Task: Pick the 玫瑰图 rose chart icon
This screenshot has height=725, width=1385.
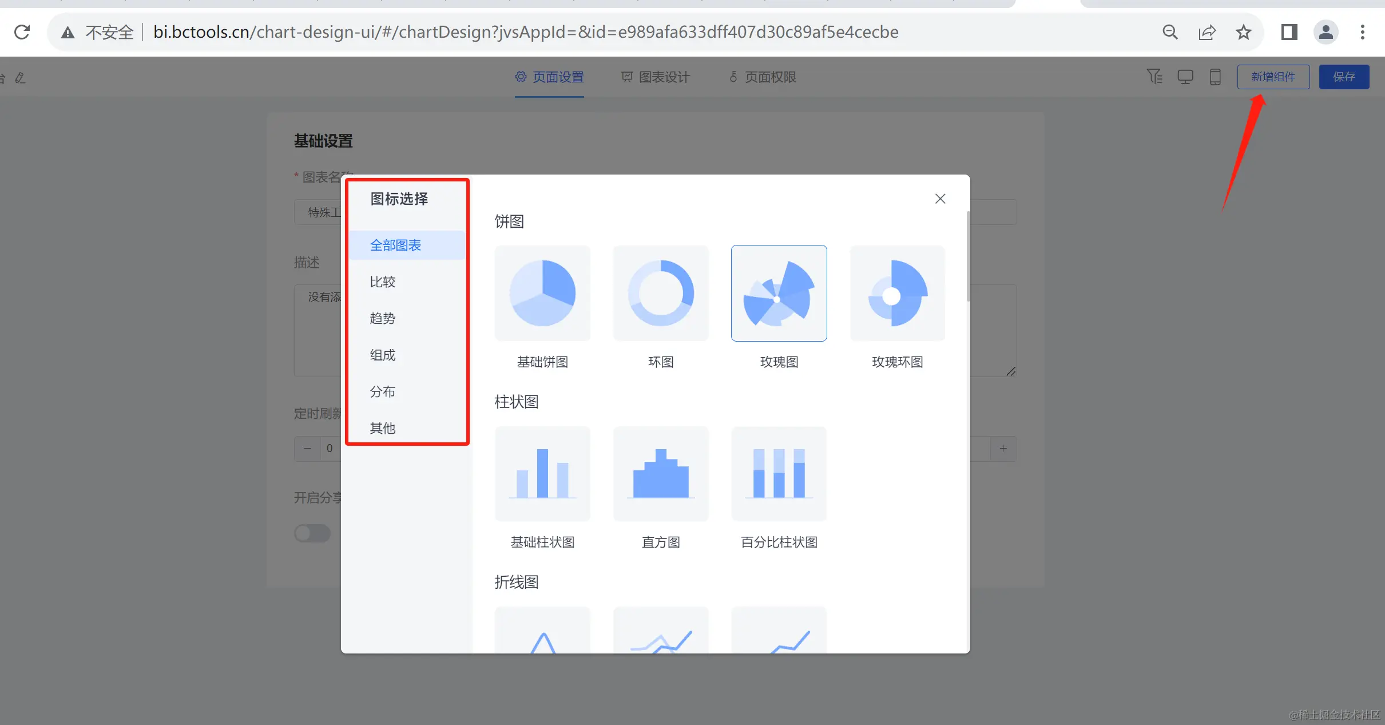Action: [x=779, y=294]
